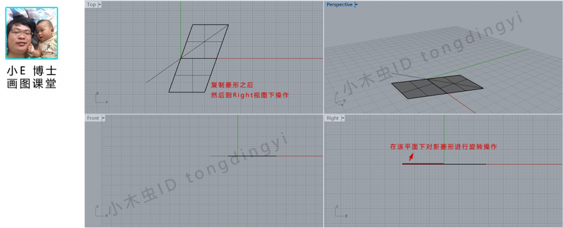Open the author avatar photo
This screenshot has height=228, width=563.
(x=32, y=33)
